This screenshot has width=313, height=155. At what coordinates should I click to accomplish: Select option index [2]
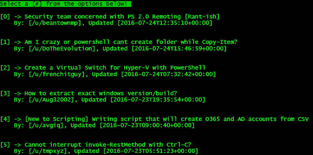click(x=5, y=68)
